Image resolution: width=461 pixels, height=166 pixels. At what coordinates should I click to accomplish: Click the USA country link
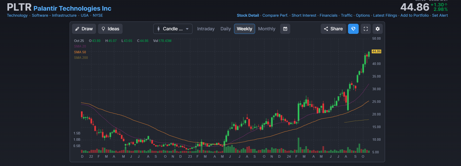[x=85, y=15]
